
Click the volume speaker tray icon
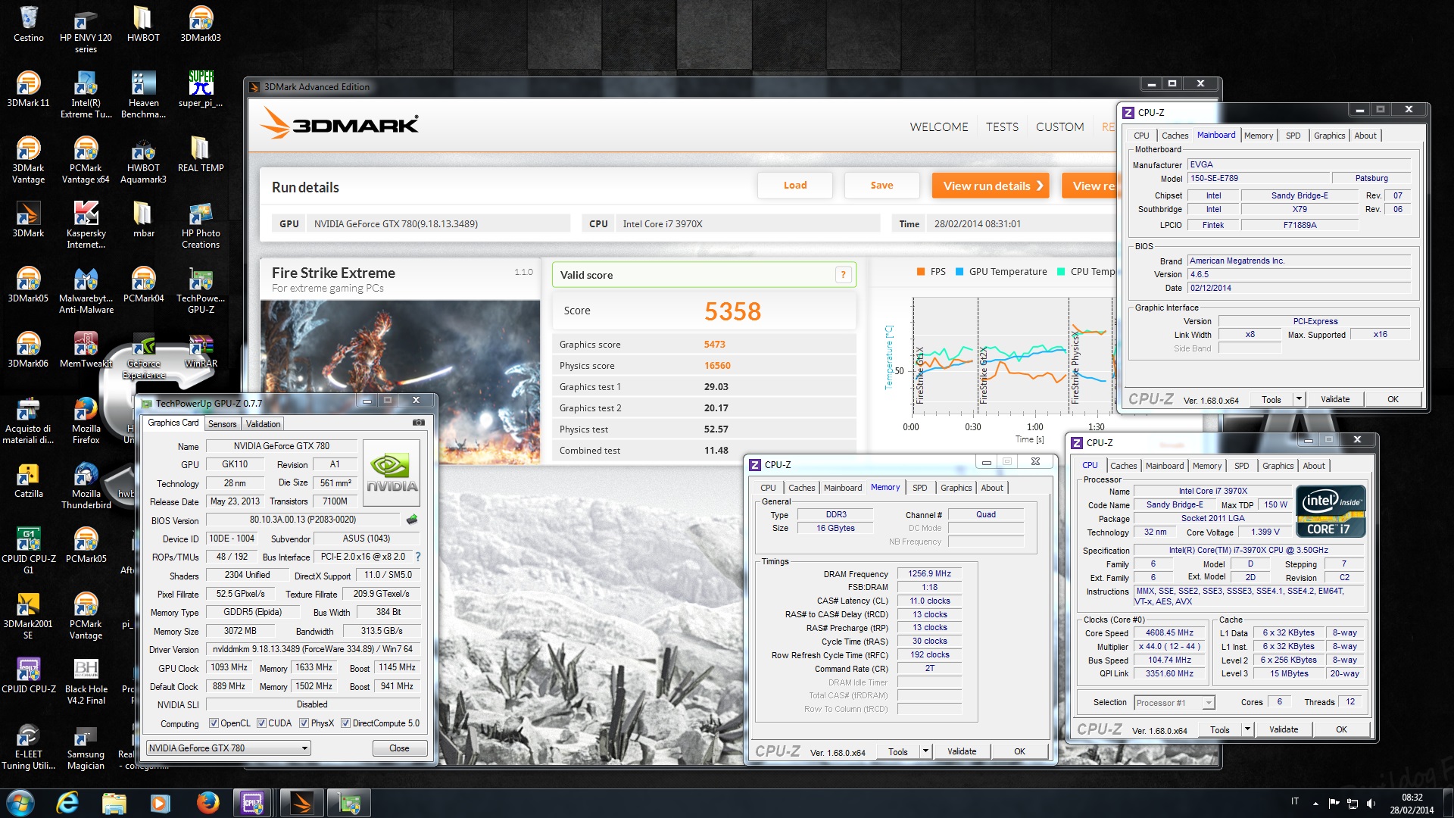point(1371,804)
